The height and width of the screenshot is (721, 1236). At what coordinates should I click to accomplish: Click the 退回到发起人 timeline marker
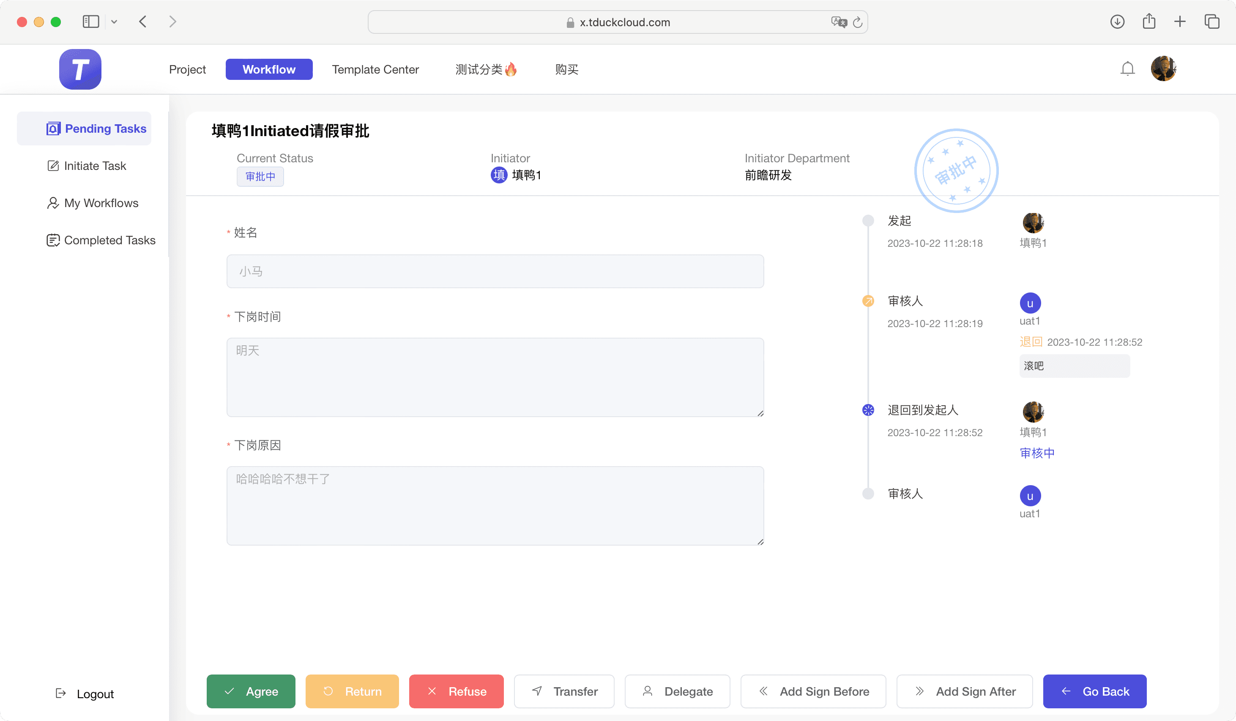868,410
